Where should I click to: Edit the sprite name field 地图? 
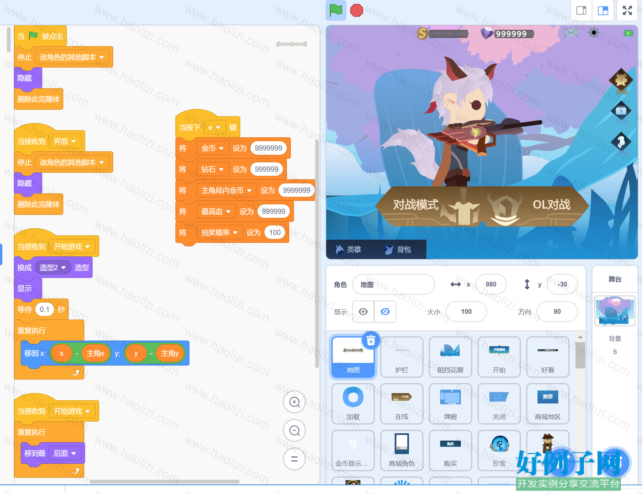click(393, 284)
